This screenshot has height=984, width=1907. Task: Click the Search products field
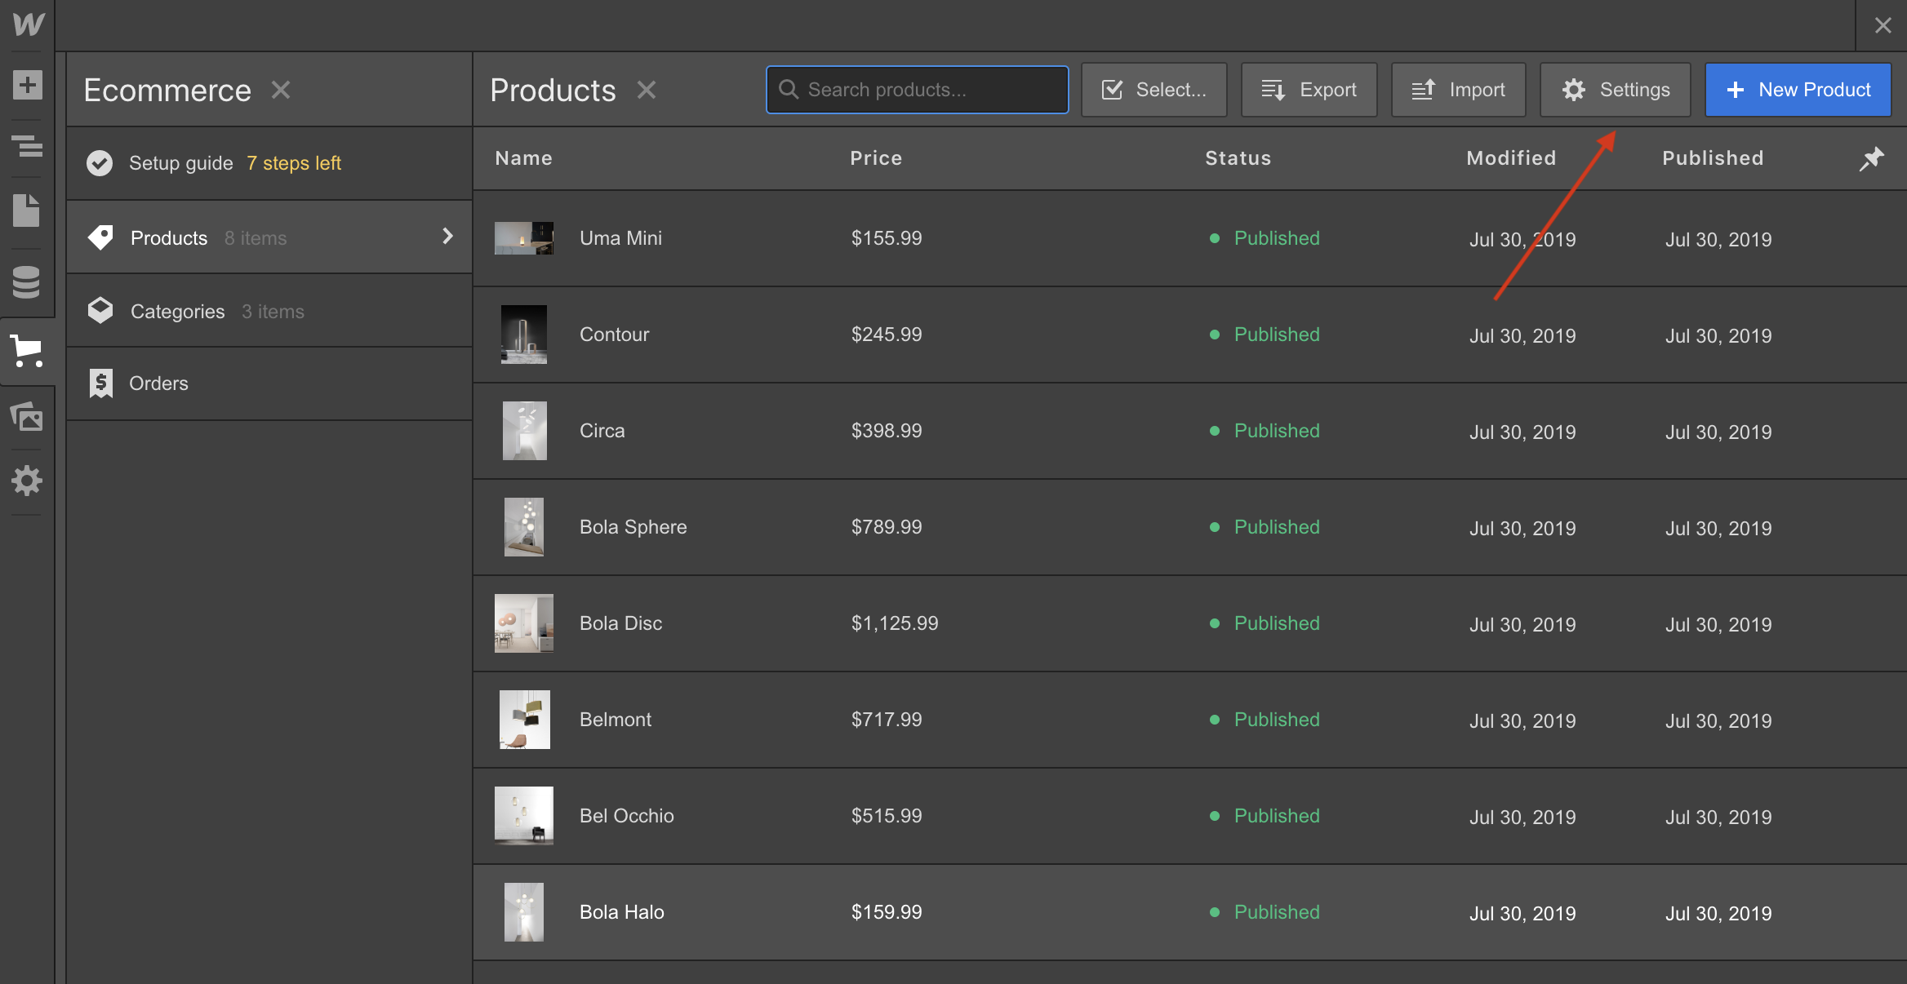click(918, 90)
